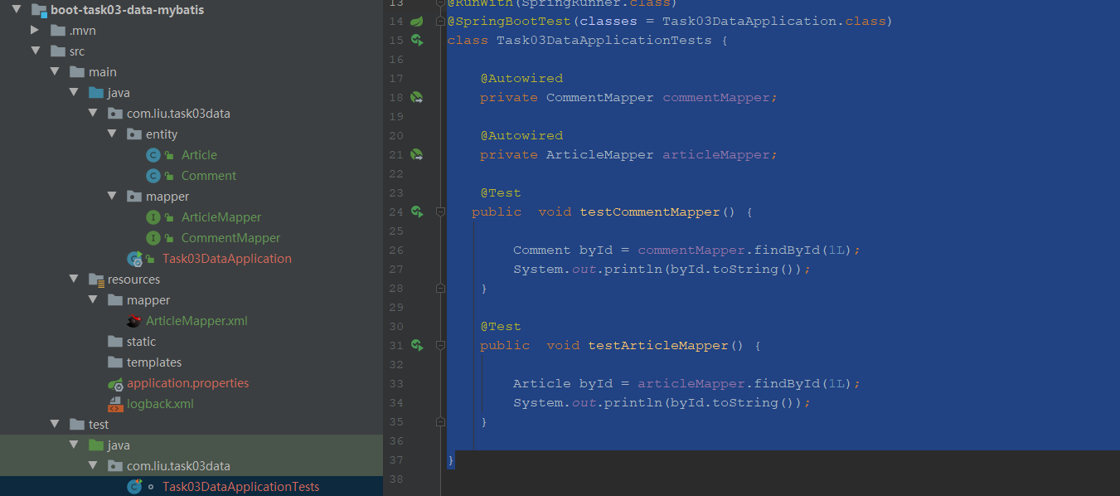Fold the testArticleMapper method at line 31

pos(440,345)
